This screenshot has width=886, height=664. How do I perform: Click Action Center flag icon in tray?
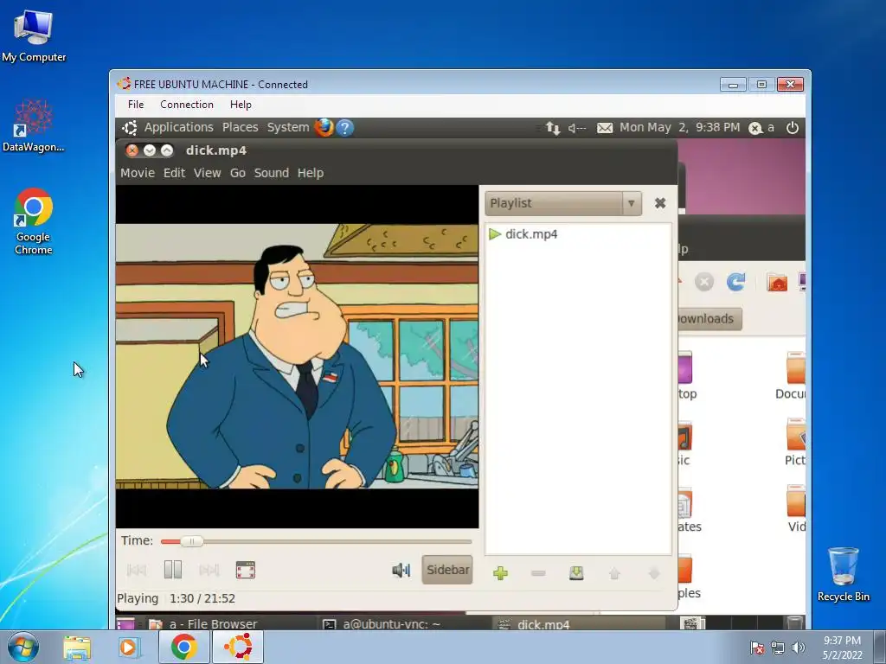click(x=757, y=648)
